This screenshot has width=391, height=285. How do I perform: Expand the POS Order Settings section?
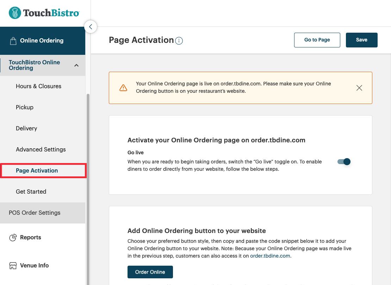pos(35,213)
